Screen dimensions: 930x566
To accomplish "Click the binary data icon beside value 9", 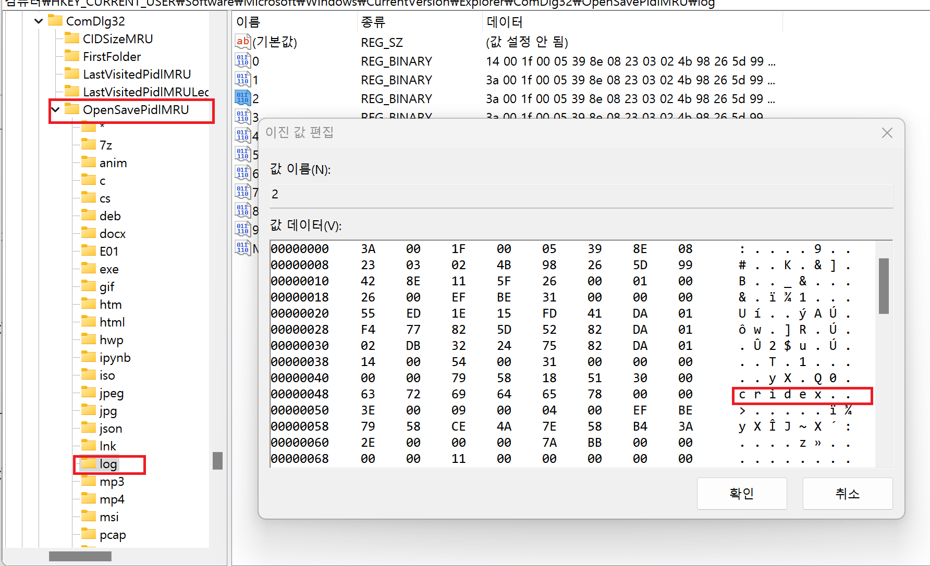I will [x=242, y=229].
